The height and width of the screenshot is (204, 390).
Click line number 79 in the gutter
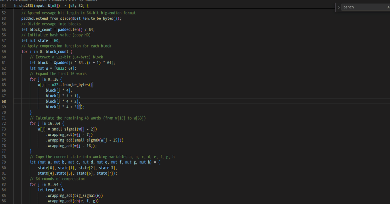[x=4, y=162]
